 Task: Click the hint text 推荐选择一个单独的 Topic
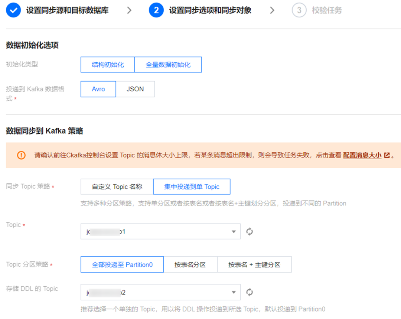tap(203, 309)
